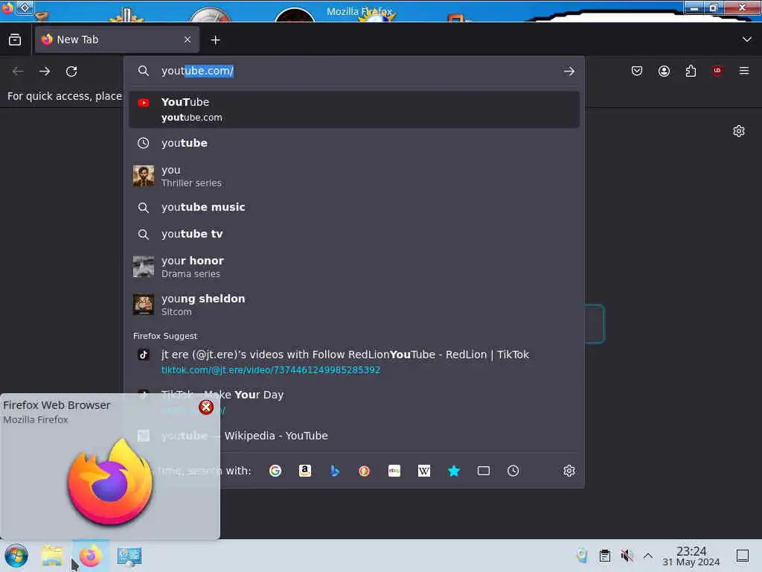Select the YouTube youtube.com suggestion
762x572 pixels.
353,109
